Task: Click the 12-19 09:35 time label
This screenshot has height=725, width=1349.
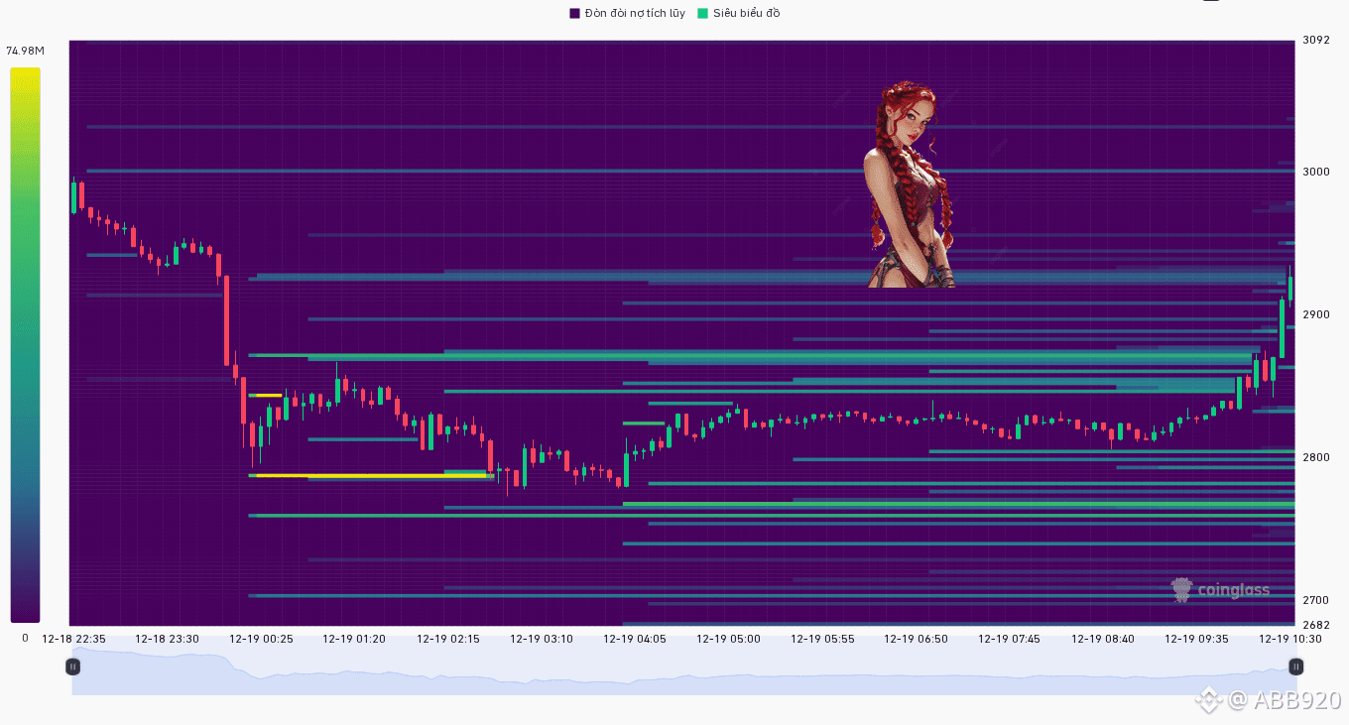Action: click(1196, 639)
